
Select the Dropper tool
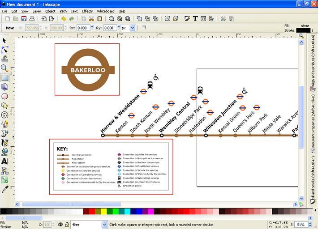pos(4,189)
